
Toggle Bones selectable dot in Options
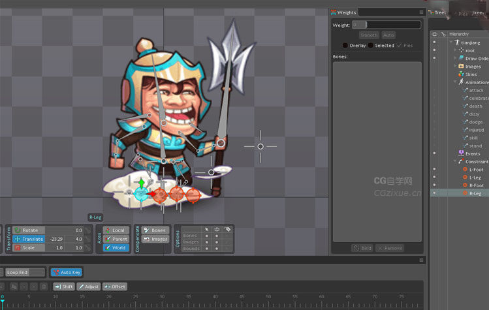[x=206, y=236]
